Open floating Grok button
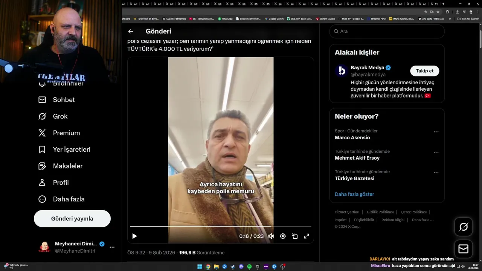This screenshot has height=271, width=482. (x=463, y=227)
